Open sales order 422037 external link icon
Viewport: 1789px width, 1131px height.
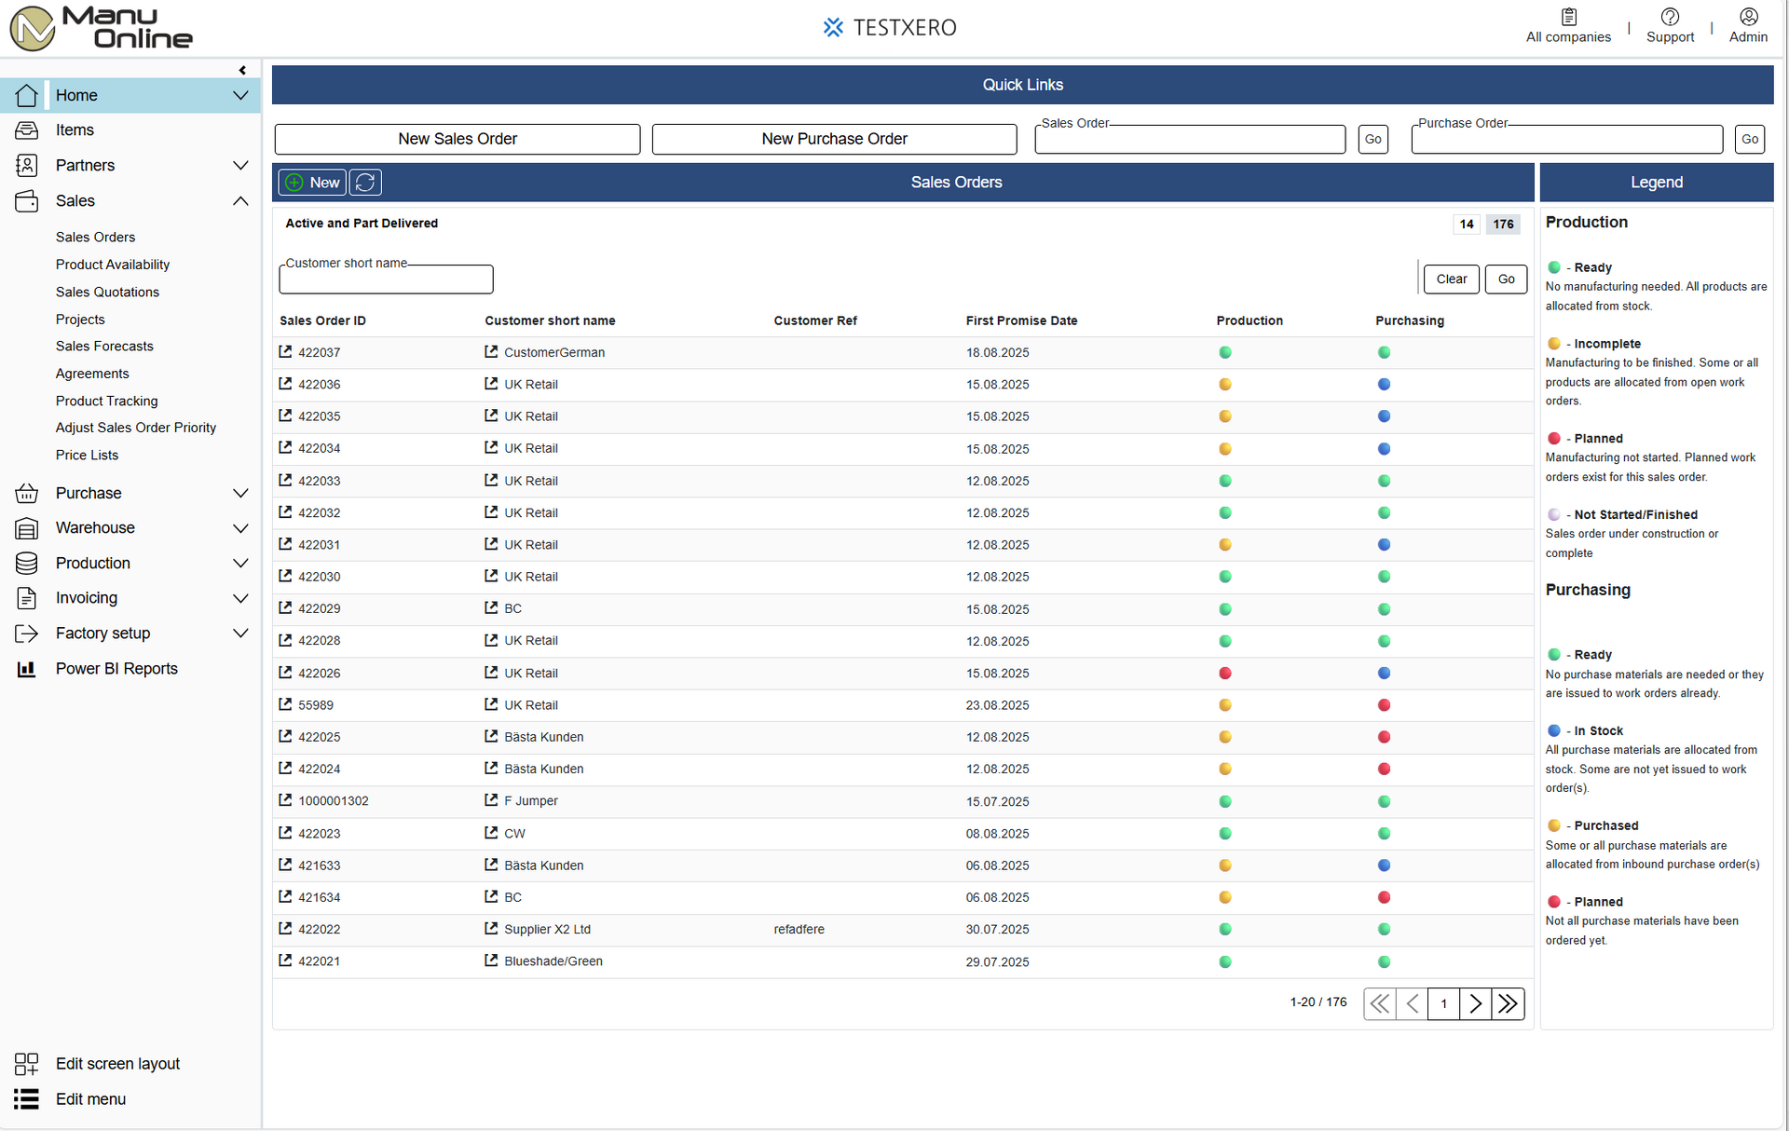tap(284, 352)
